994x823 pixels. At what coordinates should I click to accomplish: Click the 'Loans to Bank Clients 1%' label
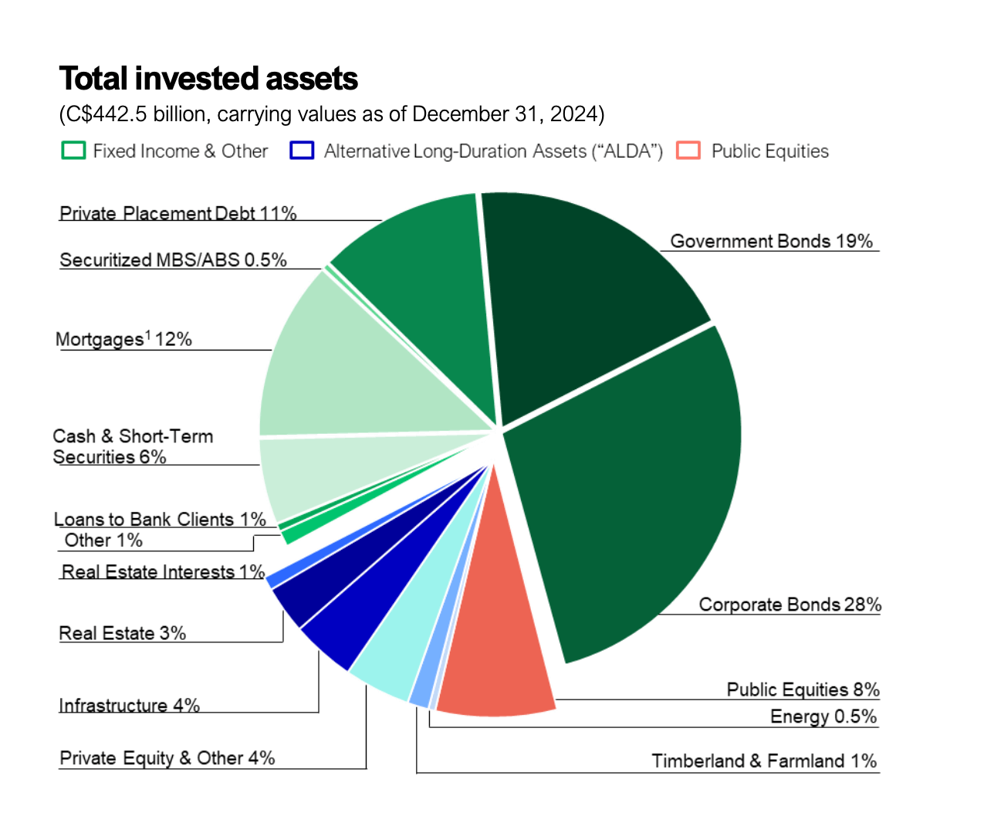click(x=160, y=520)
